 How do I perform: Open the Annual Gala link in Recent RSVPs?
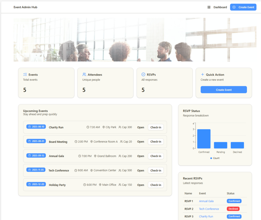pyautogui.click(x=206, y=201)
